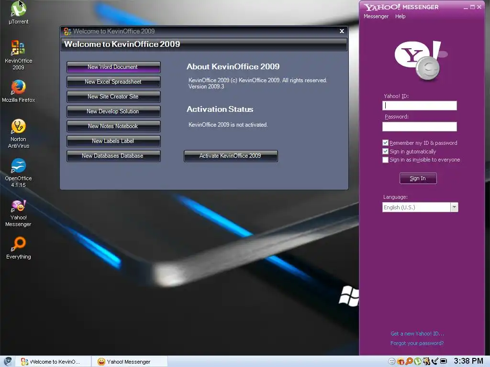490x367 pixels.
Task: Click the Everything magnifier tray icon
Action: [x=409, y=361]
